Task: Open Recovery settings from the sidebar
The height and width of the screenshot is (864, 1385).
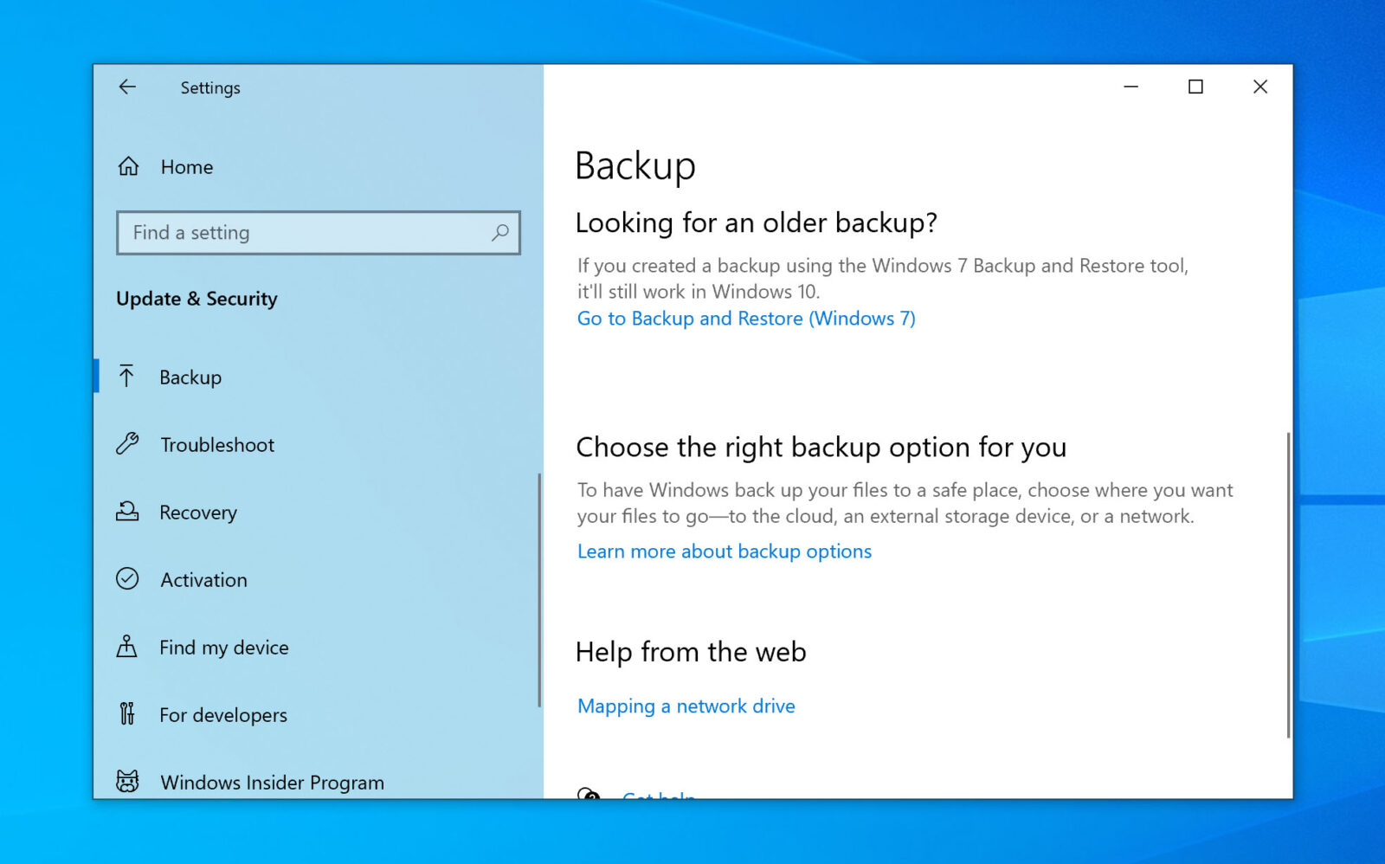Action: coord(198,512)
